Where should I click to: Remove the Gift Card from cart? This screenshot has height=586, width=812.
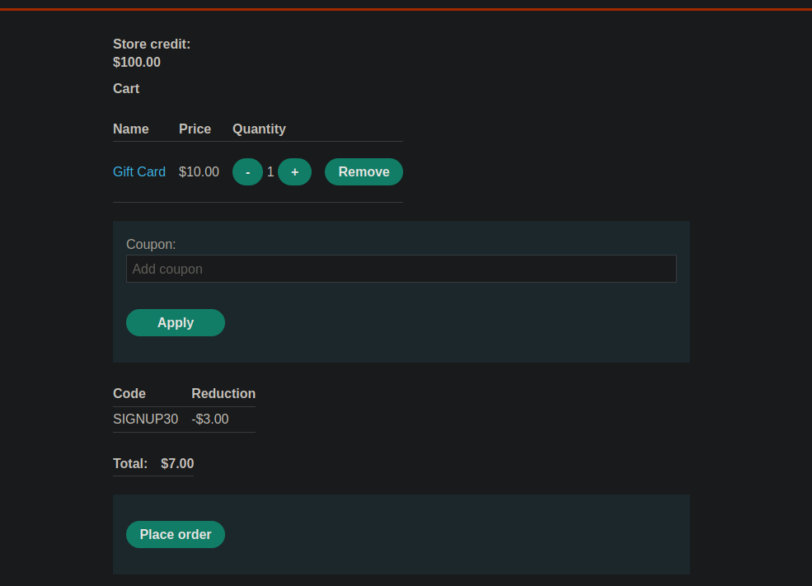(x=364, y=172)
